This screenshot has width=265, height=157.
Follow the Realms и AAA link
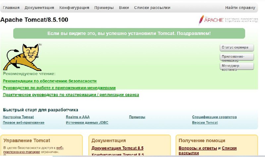[78, 117]
